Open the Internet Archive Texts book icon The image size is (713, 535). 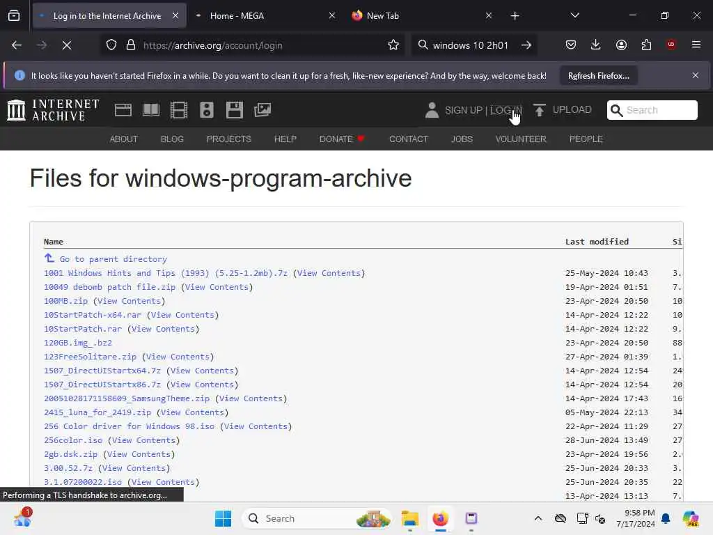pos(151,110)
